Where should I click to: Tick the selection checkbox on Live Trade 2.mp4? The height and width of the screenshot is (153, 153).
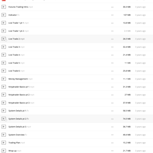6,40
